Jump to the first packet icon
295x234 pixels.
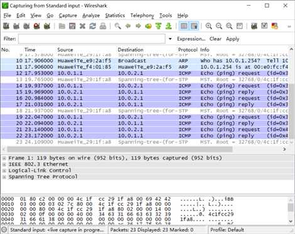pos(159,26)
